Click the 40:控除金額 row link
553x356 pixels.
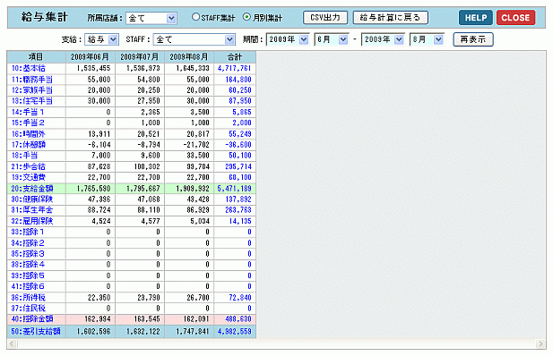[31, 319]
